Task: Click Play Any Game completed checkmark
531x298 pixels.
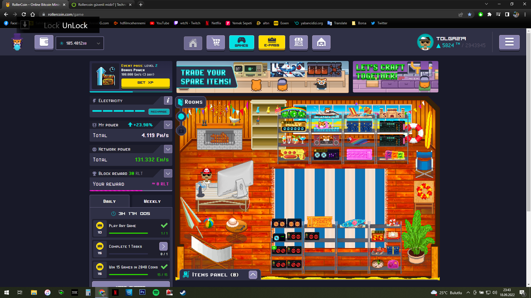Action: coord(164,225)
